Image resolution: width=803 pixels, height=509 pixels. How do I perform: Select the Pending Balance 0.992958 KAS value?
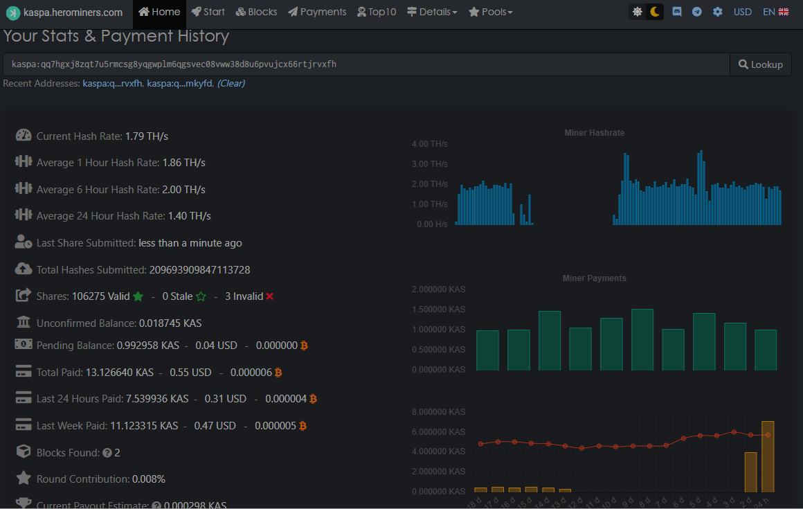148,346
